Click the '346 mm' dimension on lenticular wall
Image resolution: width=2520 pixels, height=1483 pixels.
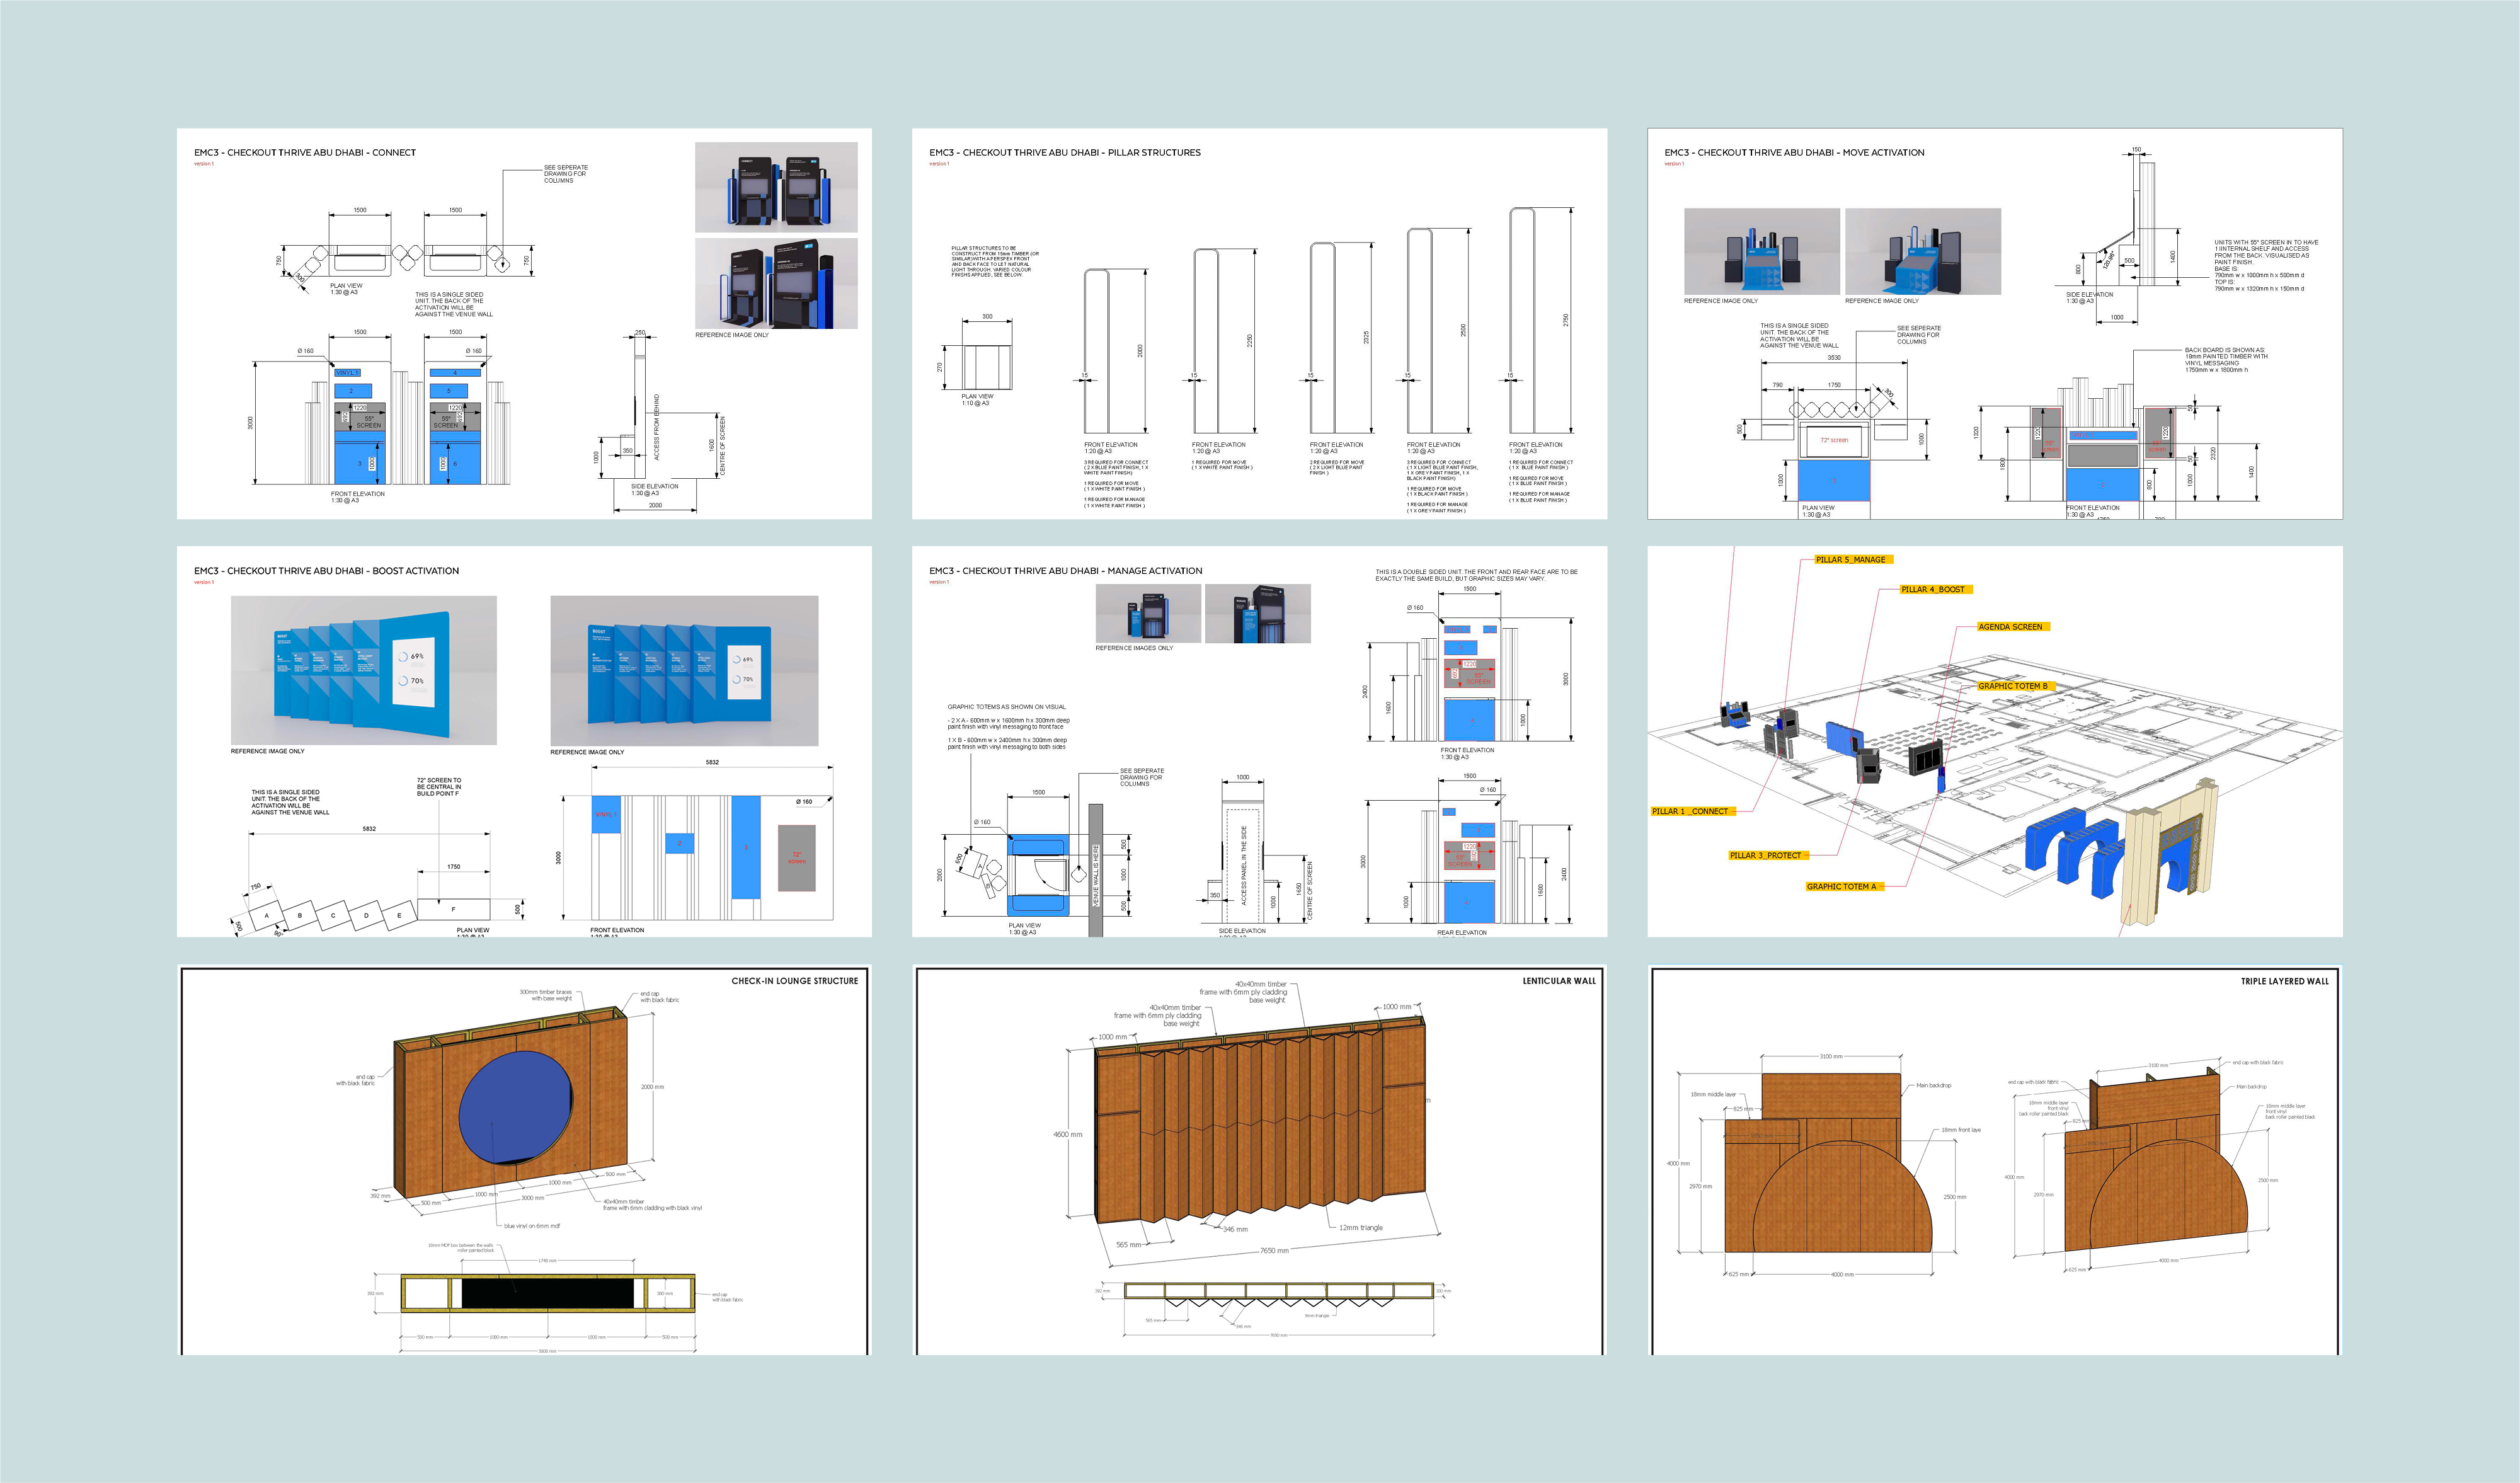(x=1235, y=1229)
